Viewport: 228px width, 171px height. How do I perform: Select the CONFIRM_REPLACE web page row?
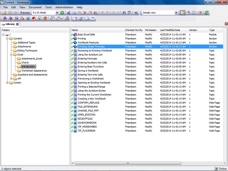pyautogui.click(x=147, y=103)
